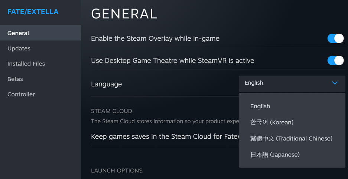
Task: Click the 'Use Desktop Game Theatre' label
Action: click(172, 61)
